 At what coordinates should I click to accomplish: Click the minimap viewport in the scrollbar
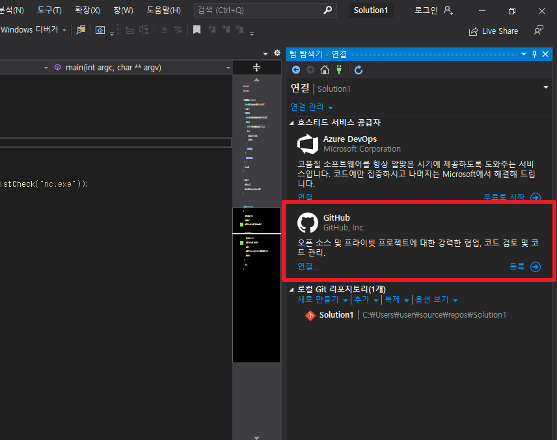256,285
